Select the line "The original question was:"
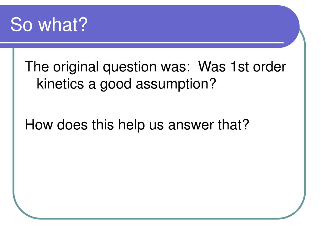Viewport: 321px width, 240px height. (108, 67)
